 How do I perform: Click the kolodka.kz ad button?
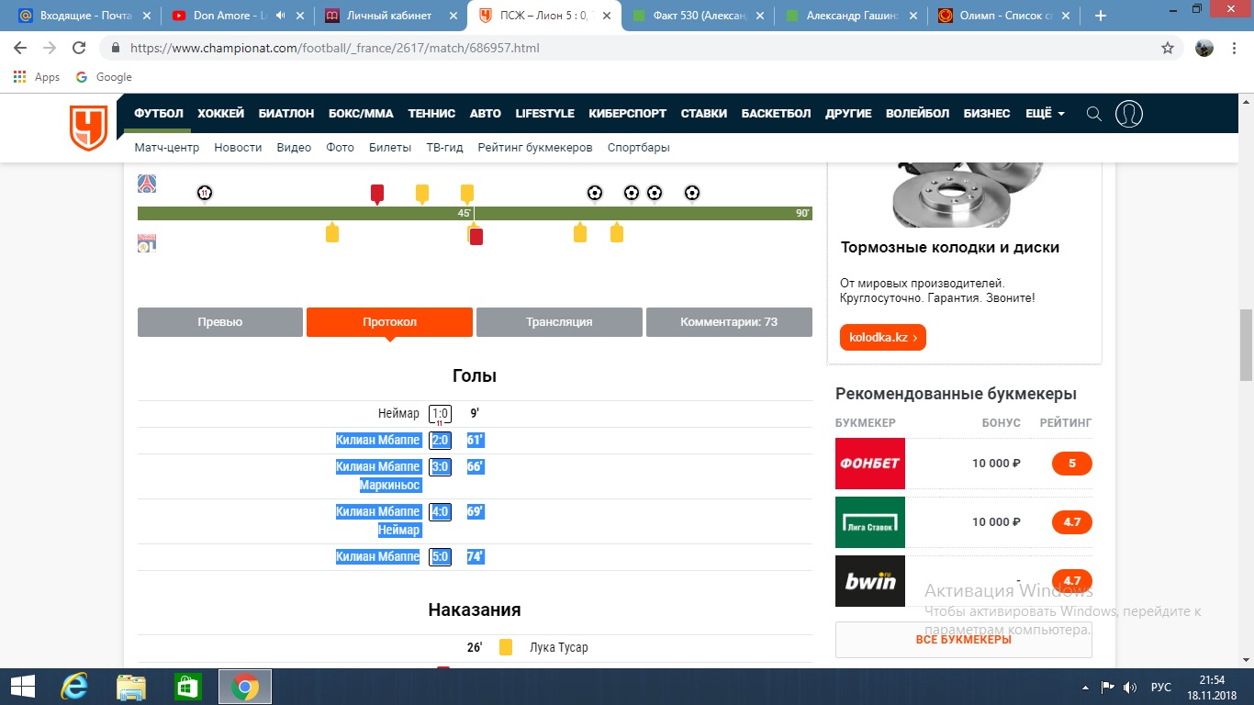click(883, 338)
